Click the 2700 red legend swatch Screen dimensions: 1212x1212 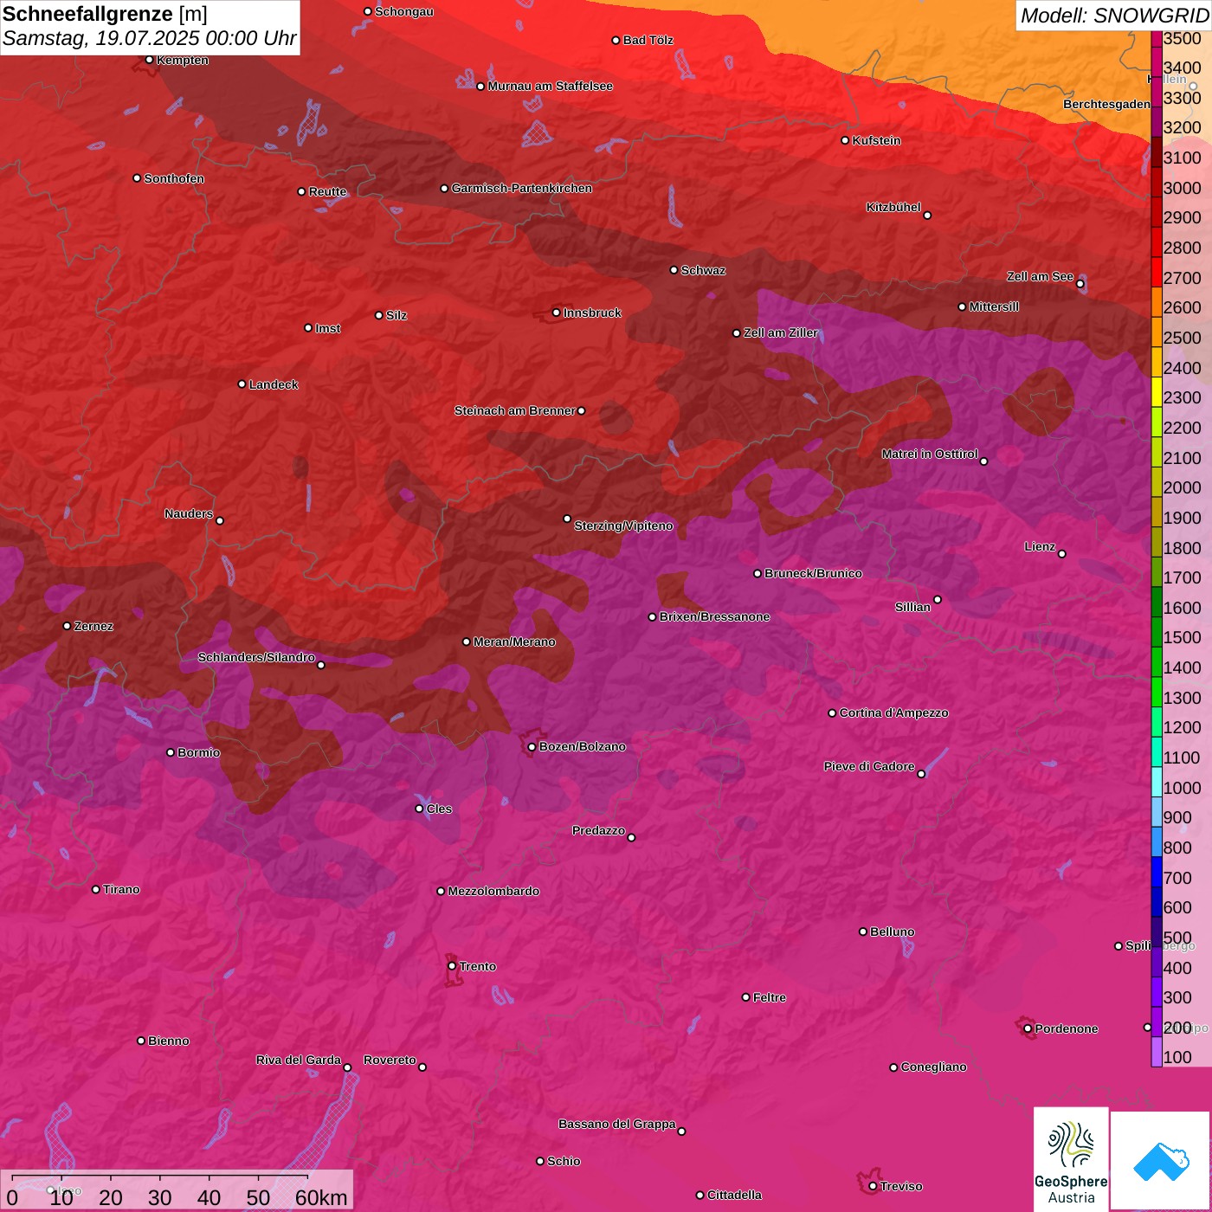coord(1156,272)
